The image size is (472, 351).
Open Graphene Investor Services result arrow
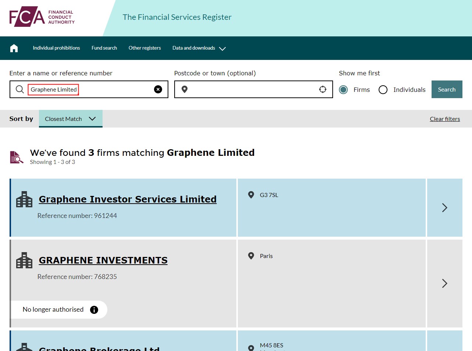point(444,208)
